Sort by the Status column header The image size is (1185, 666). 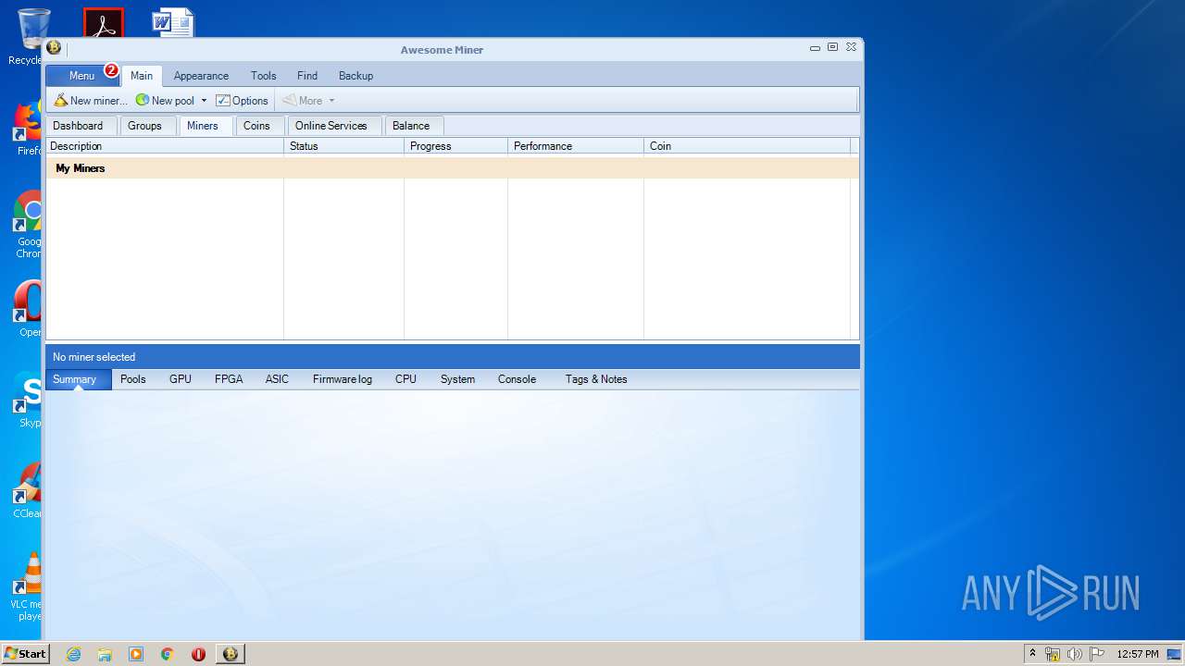pos(344,146)
